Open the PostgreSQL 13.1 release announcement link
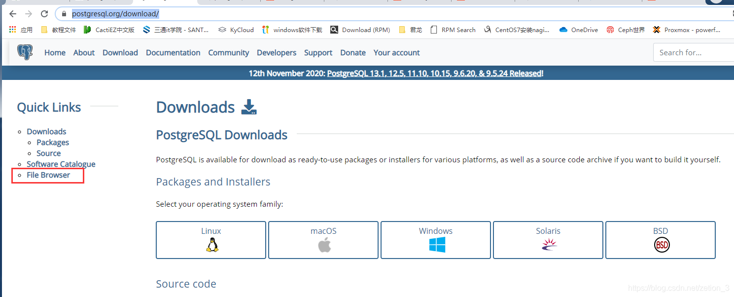 [x=434, y=74]
